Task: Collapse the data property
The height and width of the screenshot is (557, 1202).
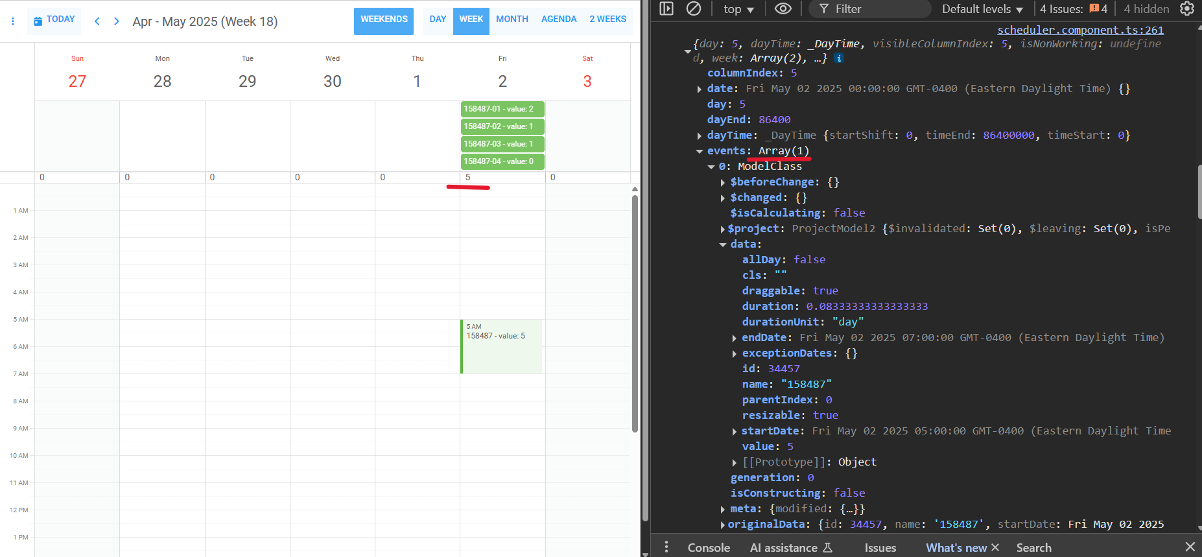Action: [x=723, y=244]
